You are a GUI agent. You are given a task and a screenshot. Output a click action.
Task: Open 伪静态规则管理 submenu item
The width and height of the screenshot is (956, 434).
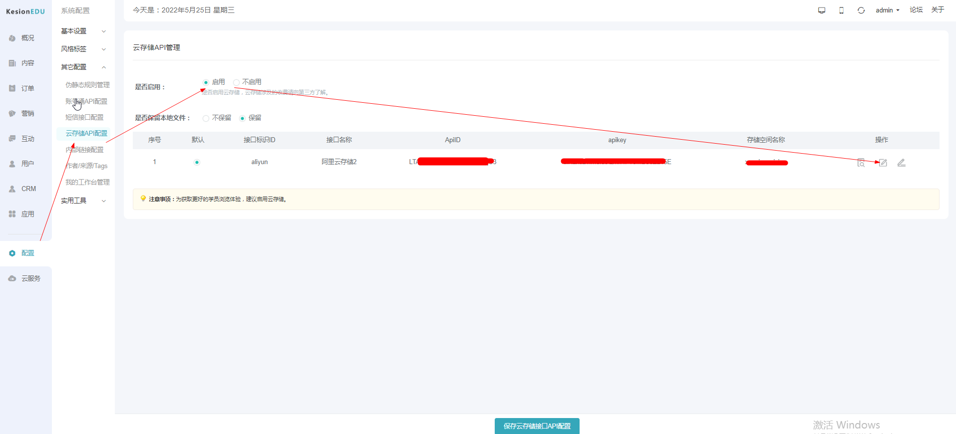pyautogui.click(x=87, y=85)
